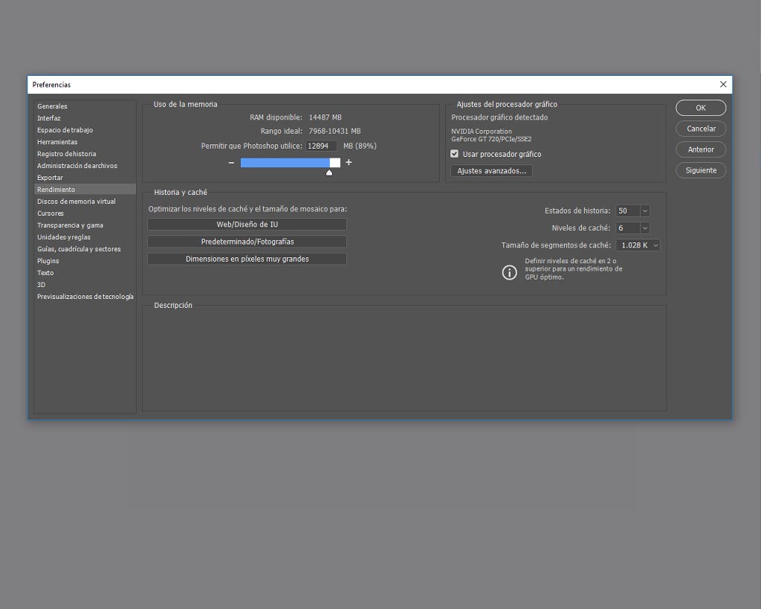Click the cache levels info icon

click(509, 272)
